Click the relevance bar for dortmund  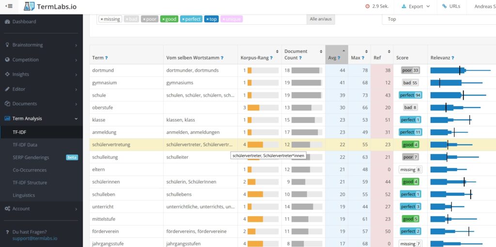click(x=461, y=70)
